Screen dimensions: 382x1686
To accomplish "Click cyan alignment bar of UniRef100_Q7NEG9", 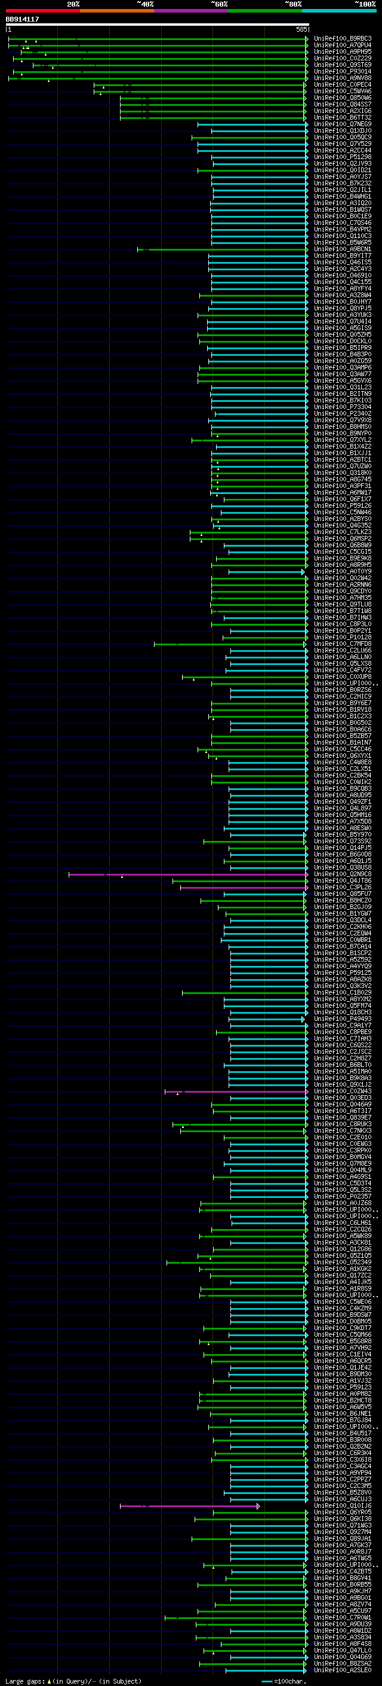I will (x=252, y=124).
